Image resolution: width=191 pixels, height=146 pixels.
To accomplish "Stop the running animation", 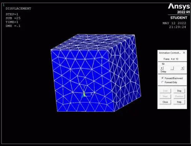I will (x=179, y=91).
